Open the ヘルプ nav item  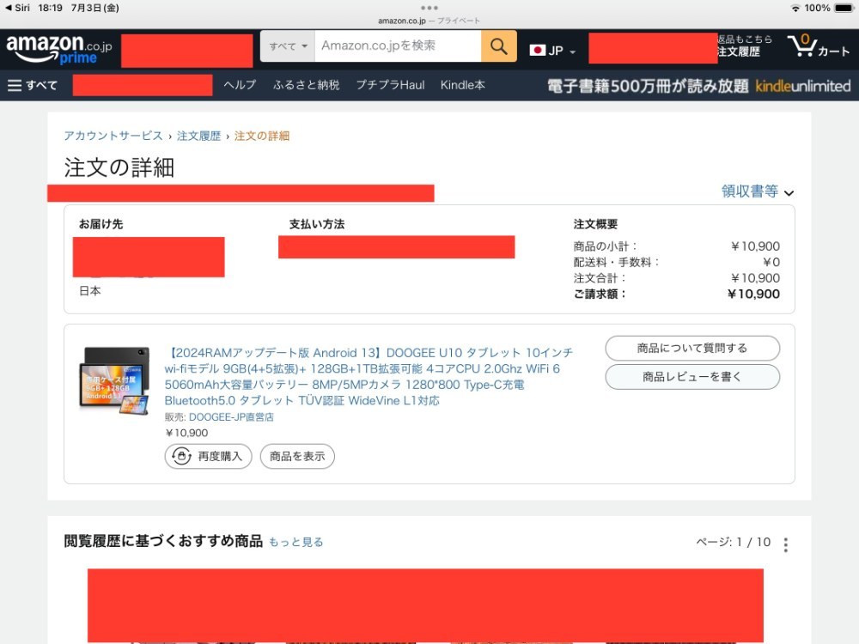(240, 85)
